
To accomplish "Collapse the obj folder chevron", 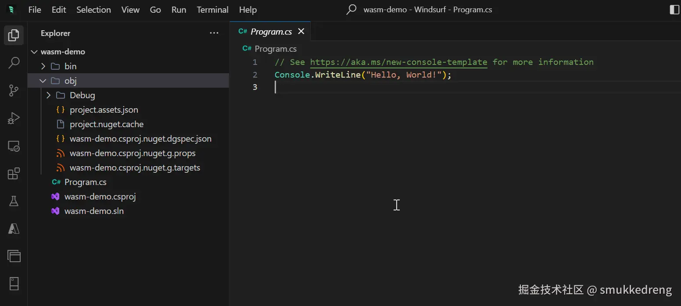I will (43, 81).
